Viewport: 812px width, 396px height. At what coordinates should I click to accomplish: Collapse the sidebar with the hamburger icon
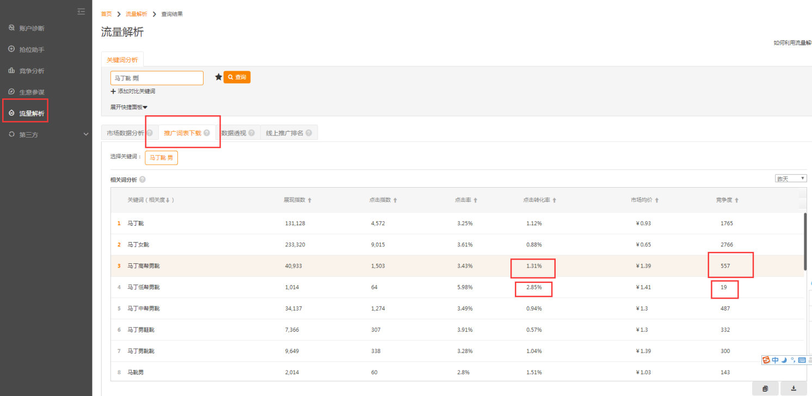[x=81, y=11]
